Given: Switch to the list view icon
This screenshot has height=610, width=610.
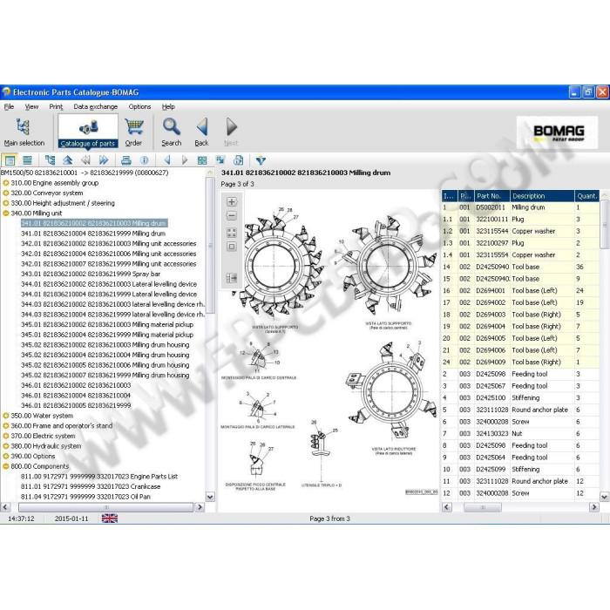Looking at the screenshot, I should tap(27, 159).
